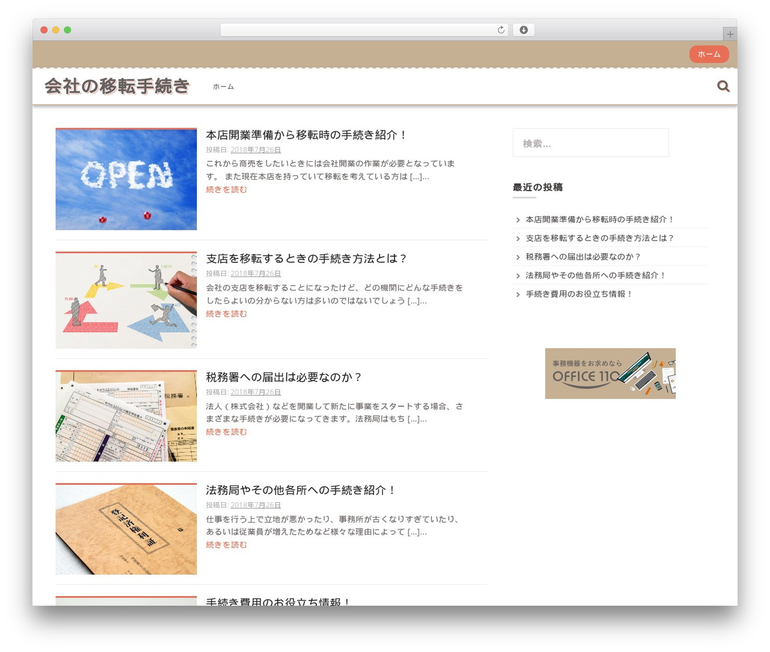Open sidebar link 支店を移転するときの手続き方法とは？
The width and height of the screenshot is (770, 652).
pyautogui.click(x=600, y=238)
